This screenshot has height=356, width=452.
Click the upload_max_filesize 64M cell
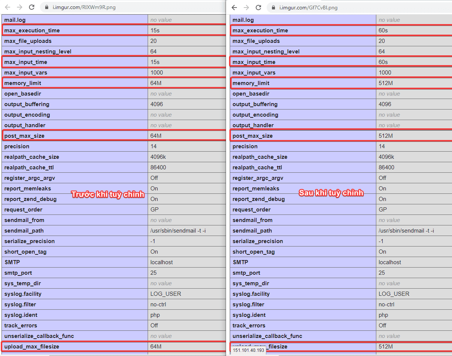click(158, 346)
